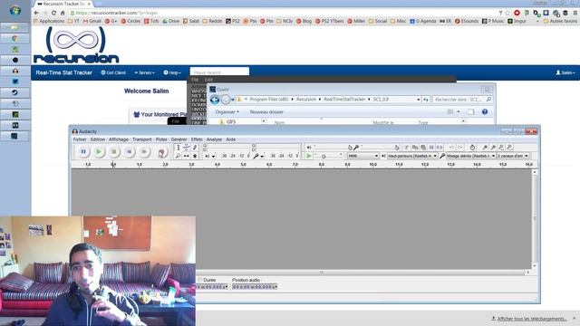Stop playback in Audacity
580x326 pixels.
click(114, 151)
